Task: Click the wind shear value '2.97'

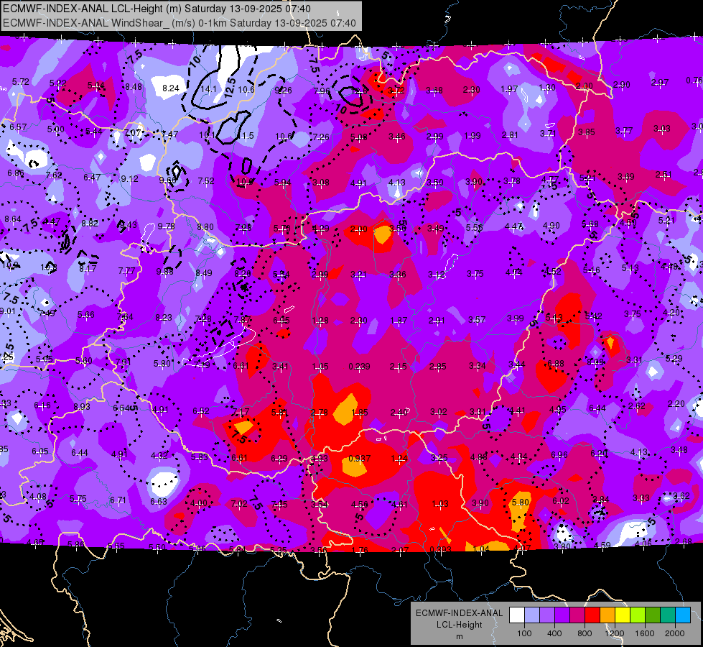Action: coord(660,83)
